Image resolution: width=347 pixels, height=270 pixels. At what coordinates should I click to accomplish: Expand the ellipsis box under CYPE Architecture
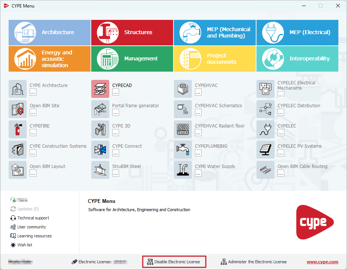click(33, 92)
